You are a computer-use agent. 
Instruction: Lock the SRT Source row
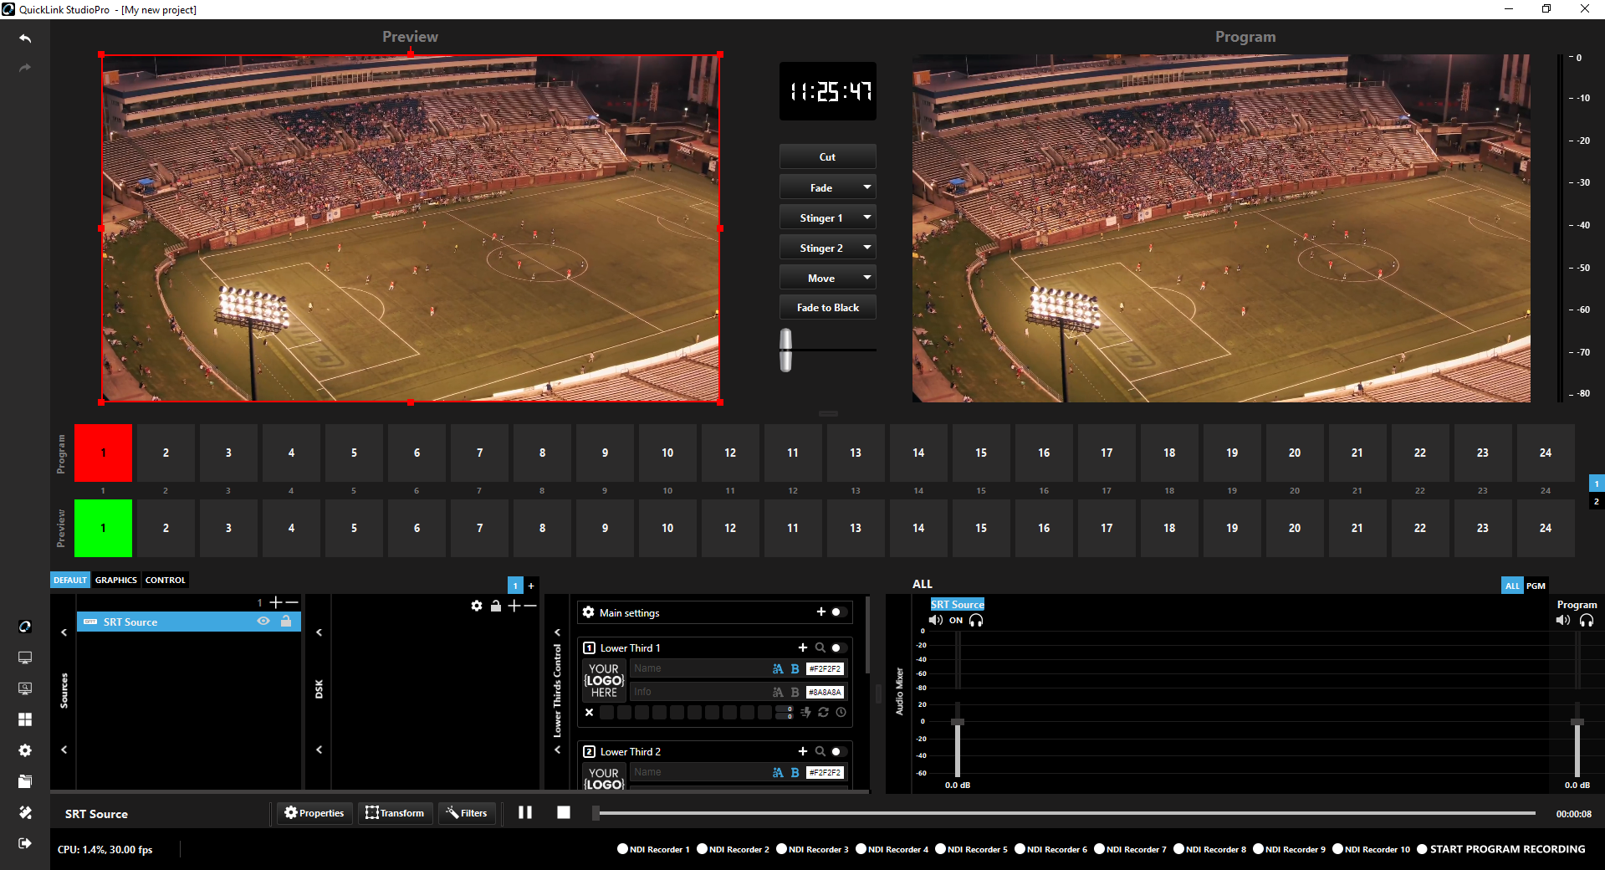tap(286, 622)
